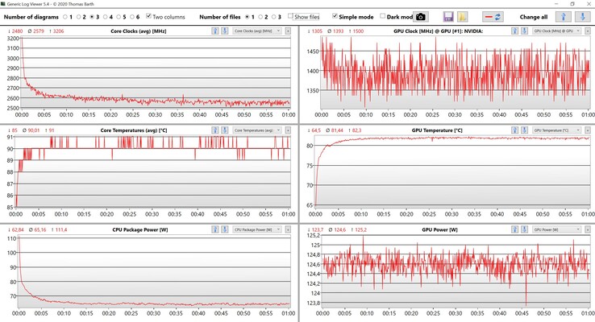Click the 'Generic Log Viewer 5.4' window title

point(51,4)
